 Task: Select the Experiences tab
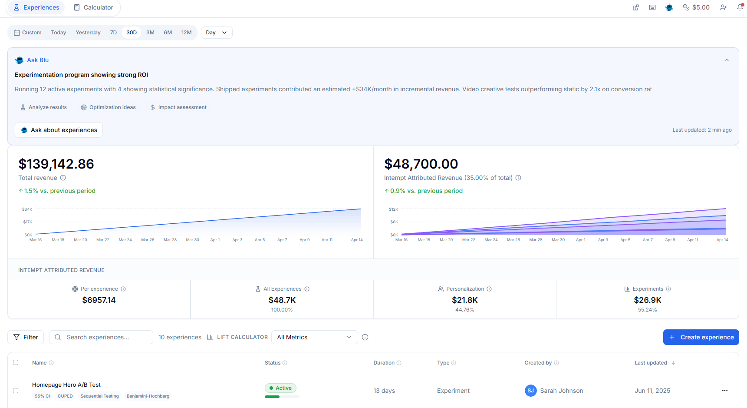tap(36, 7)
